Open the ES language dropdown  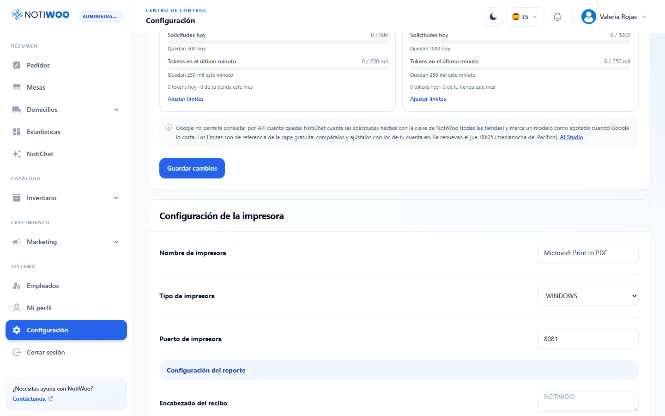[x=525, y=17]
